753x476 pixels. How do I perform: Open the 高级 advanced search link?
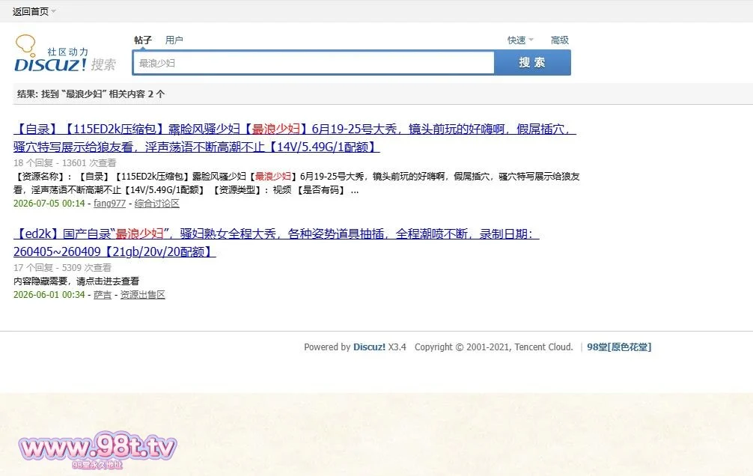pyautogui.click(x=559, y=40)
